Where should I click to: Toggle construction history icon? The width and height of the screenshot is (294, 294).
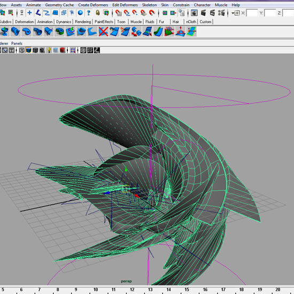click(x=182, y=13)
